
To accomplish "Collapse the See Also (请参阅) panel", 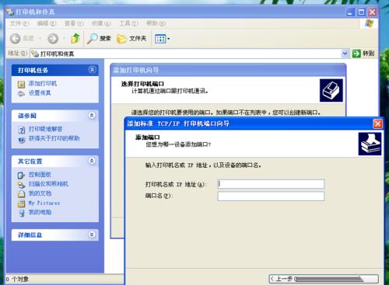I will point(92,115).
